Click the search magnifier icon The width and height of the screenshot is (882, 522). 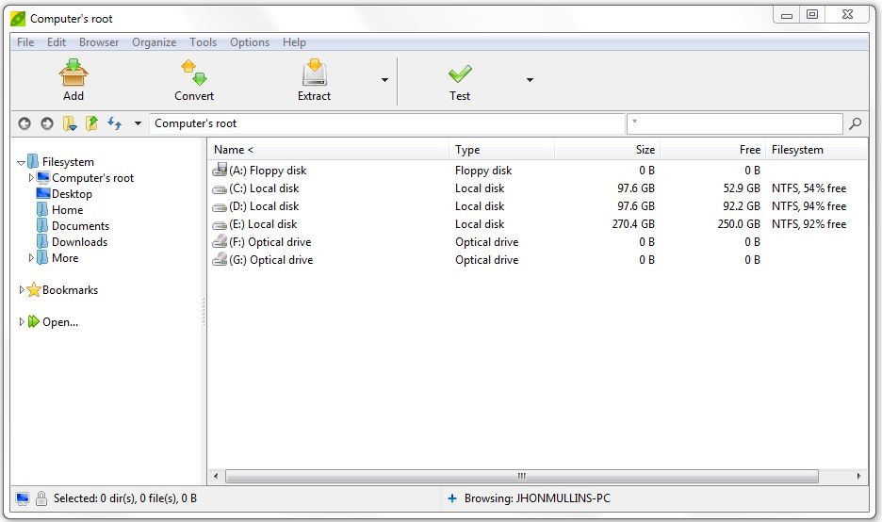pyautogui.click(x=856, y=123)
